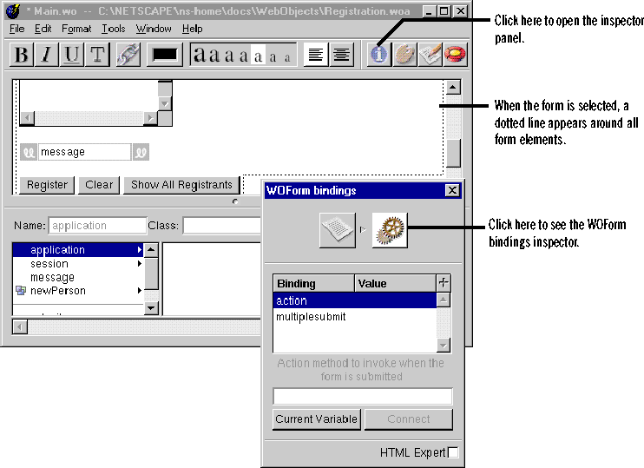
Task: Toggle underline text formatting
Action: [x=71, y=55]
